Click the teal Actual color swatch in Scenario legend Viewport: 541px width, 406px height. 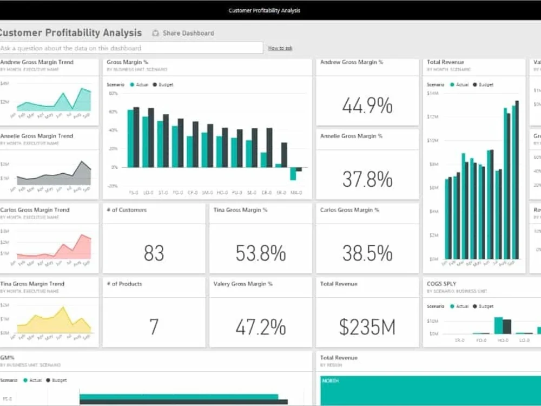pyautogui.click(x=132, y=84)
